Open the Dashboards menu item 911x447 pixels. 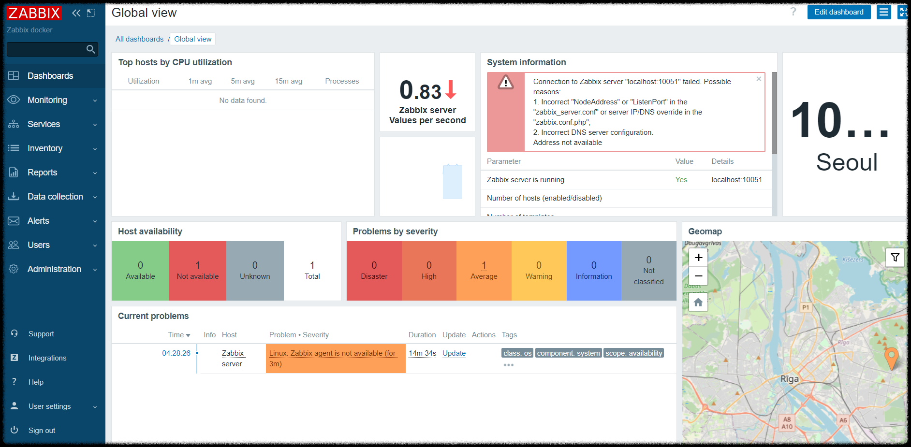click(53, 76)
